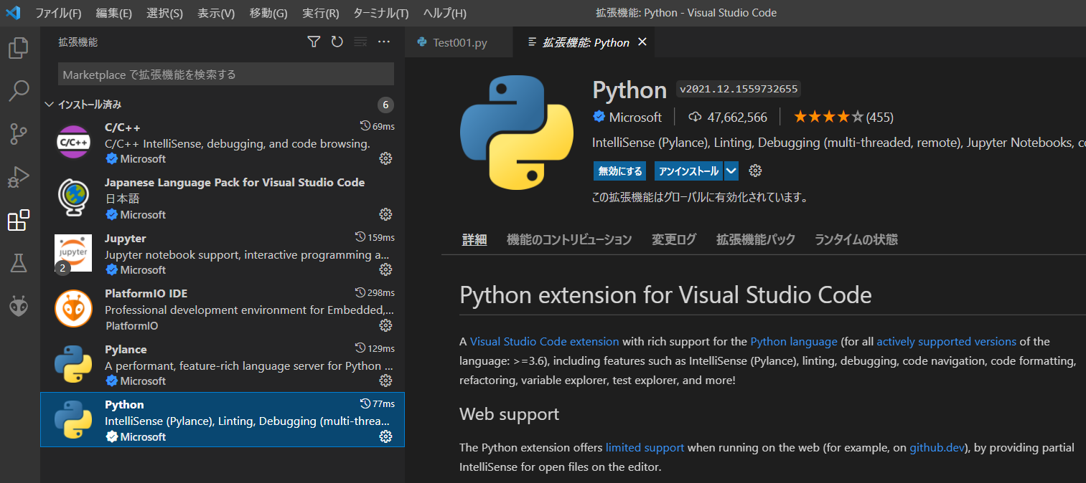
Task: Open the Explorer view in activity bar
Action: [18, 49]
